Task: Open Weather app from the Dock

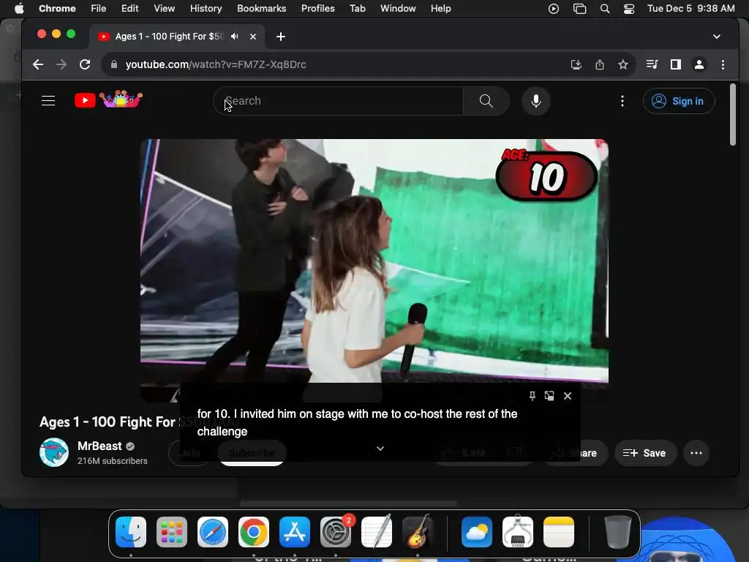Action: [x=477, y=532]
